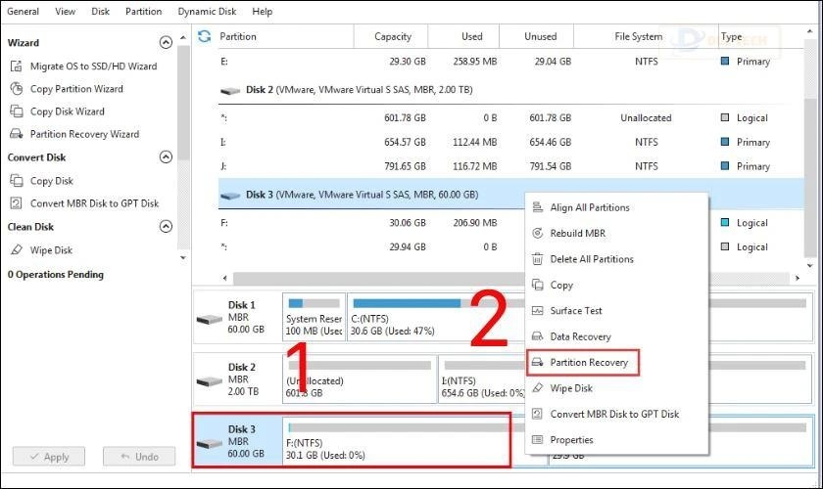Click the Partition Recovery icon in context menu

tap(538, 362)
